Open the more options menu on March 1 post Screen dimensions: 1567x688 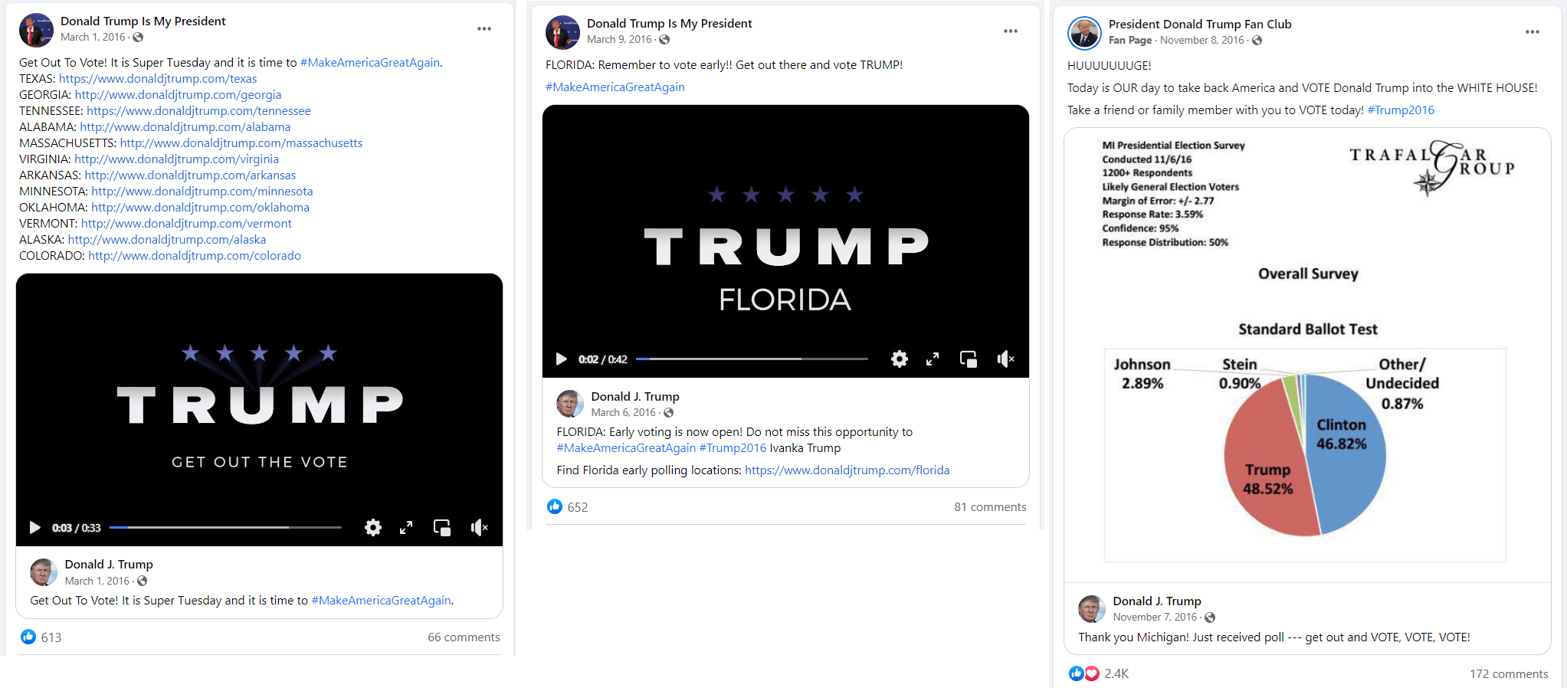coord(484,29)
